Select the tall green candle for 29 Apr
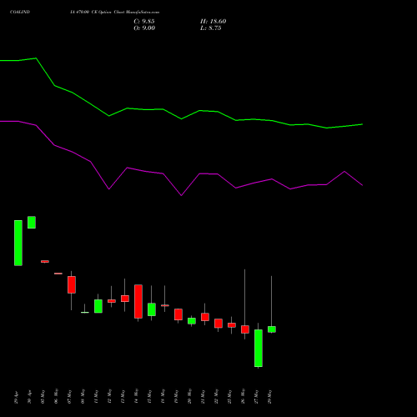 [x=18, y=243]
